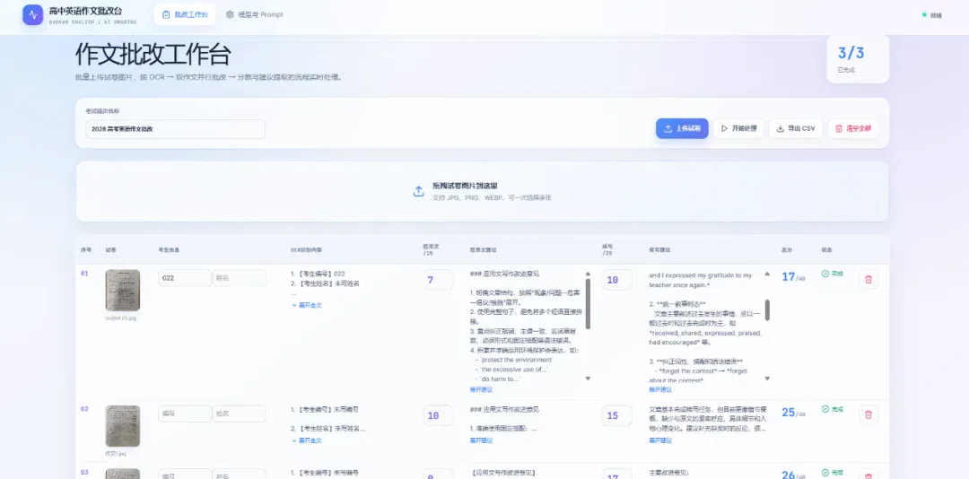Click the 考生信息 column header

[169, 250]
